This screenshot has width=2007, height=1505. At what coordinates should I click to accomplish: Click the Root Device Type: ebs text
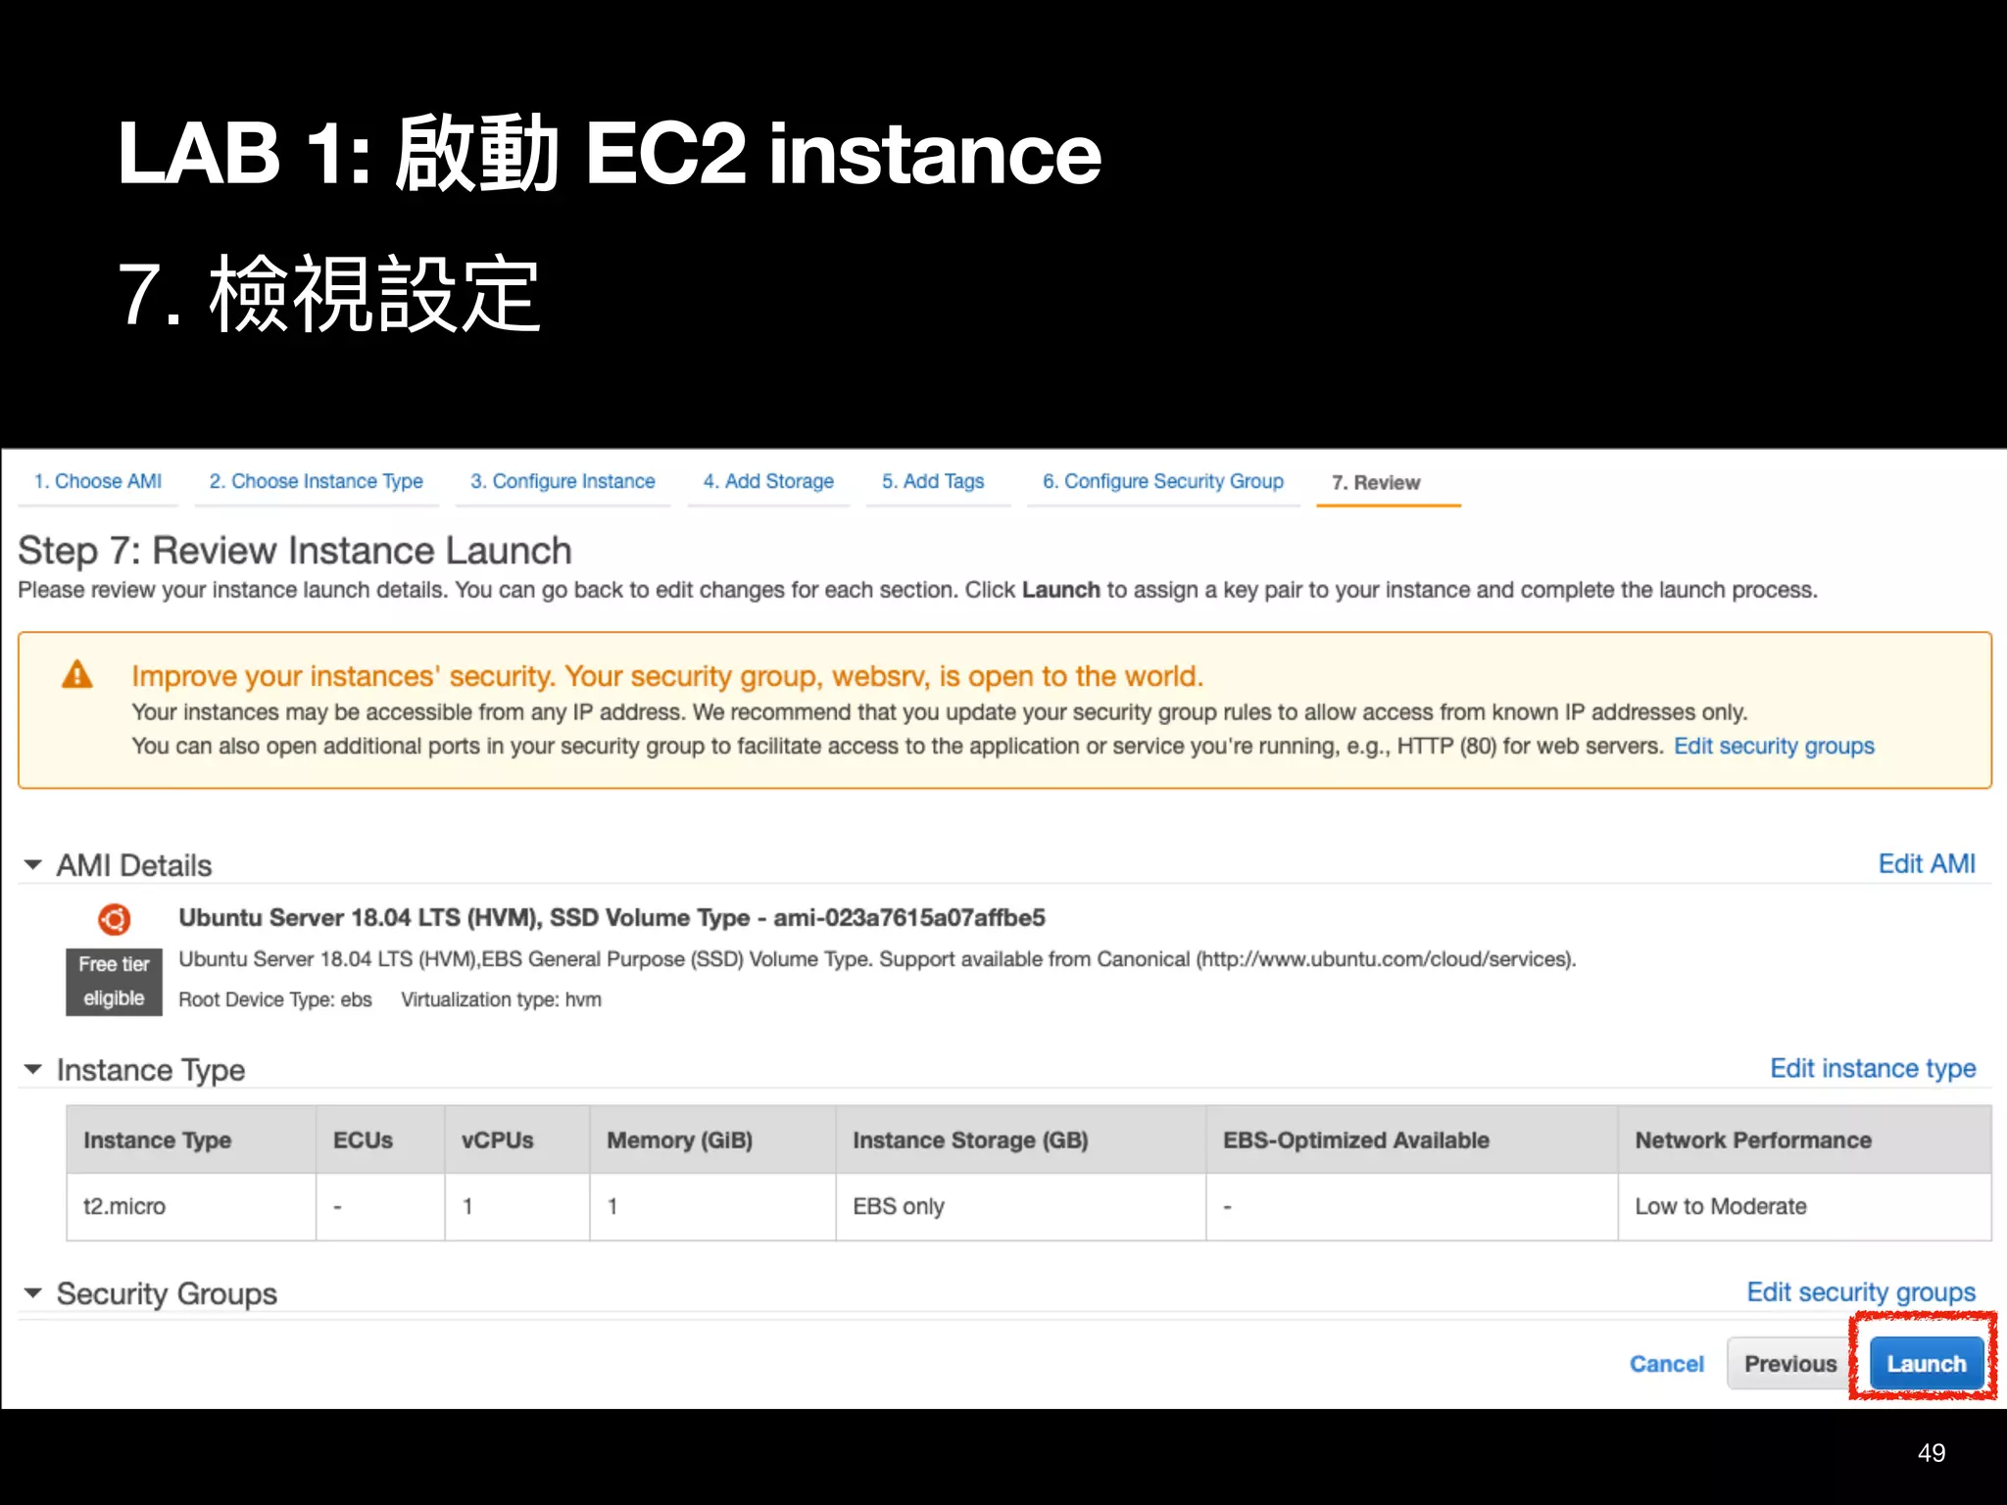point(275,1000)
